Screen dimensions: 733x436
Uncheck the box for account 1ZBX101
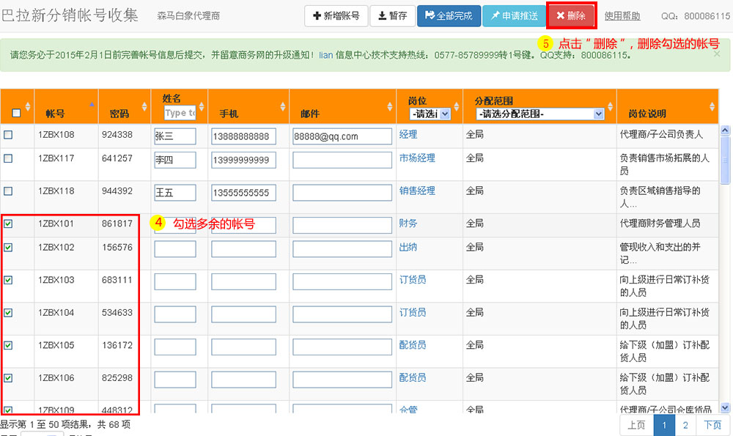[8, 223]
